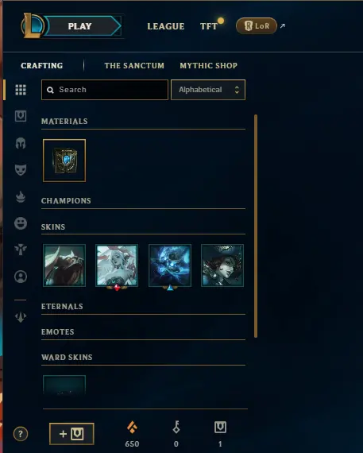363x453 pixels.
Task: Filter by skins mask icon
Action: [21, 169]
